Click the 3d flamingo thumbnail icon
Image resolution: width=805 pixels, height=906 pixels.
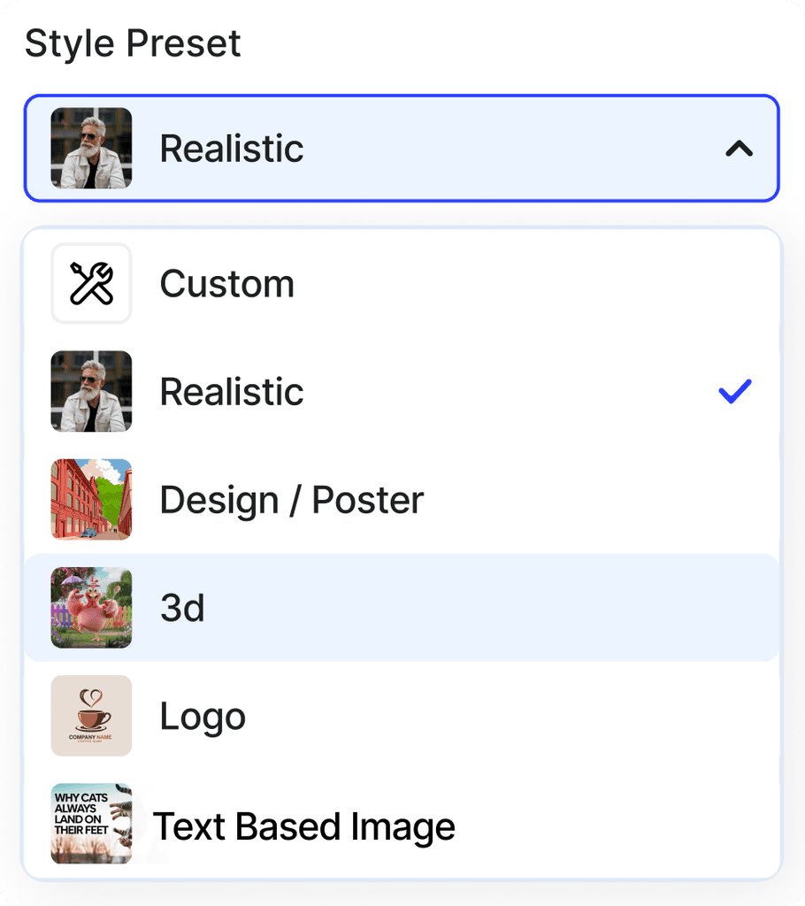[90, 607]
